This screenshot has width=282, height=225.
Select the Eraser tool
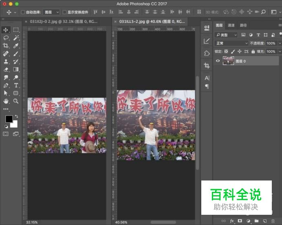tap(6, 69)
